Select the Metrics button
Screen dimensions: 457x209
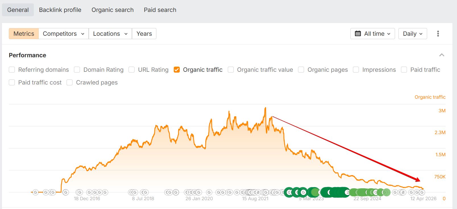(24, 33)
